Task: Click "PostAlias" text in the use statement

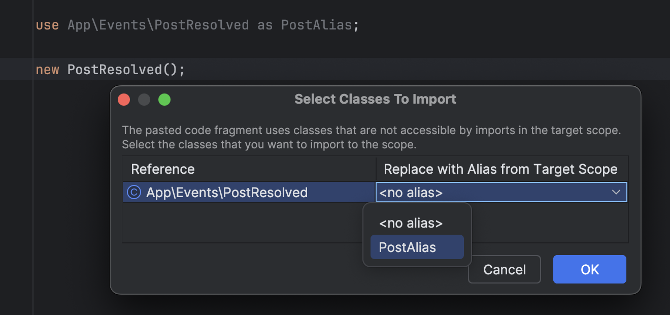Action: [317, 24]
